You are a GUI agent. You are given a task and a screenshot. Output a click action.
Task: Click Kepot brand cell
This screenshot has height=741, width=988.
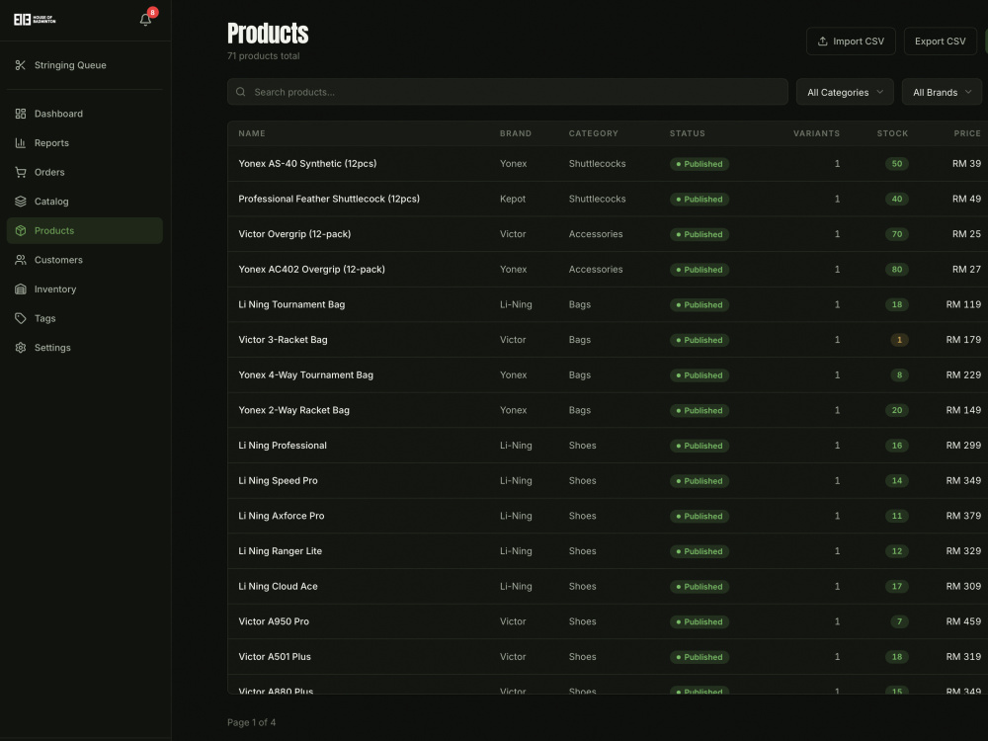tap(512, 200)
